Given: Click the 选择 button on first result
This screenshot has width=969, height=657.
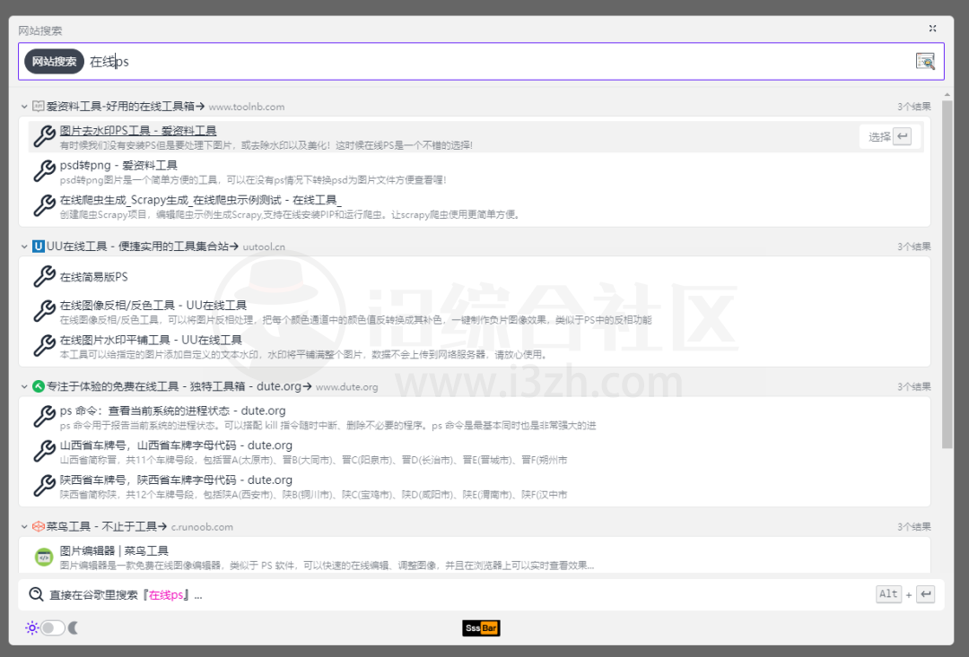Looking at the screenshot, I should click(890, 136).
